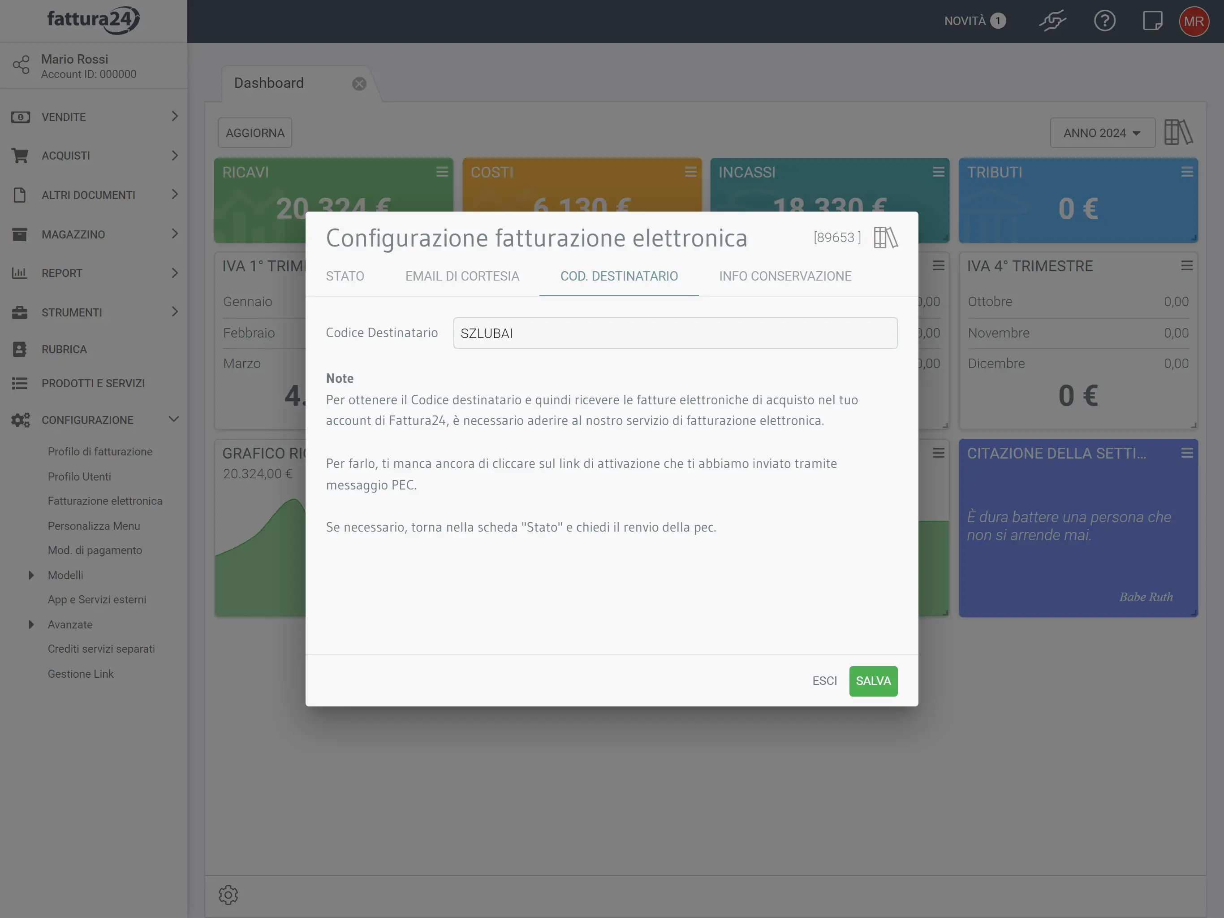Open the Tributi card hamburger menu
Image resolution: width=1224 pixels, height=918 pixels.
1187,172
